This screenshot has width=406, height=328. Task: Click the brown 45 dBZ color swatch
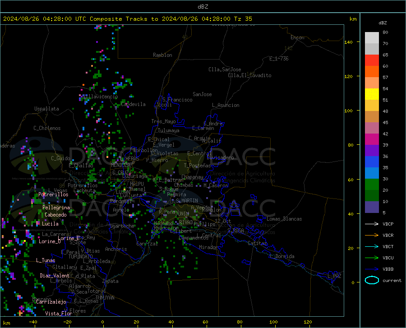pyautogui.click(x=372, y=117)
